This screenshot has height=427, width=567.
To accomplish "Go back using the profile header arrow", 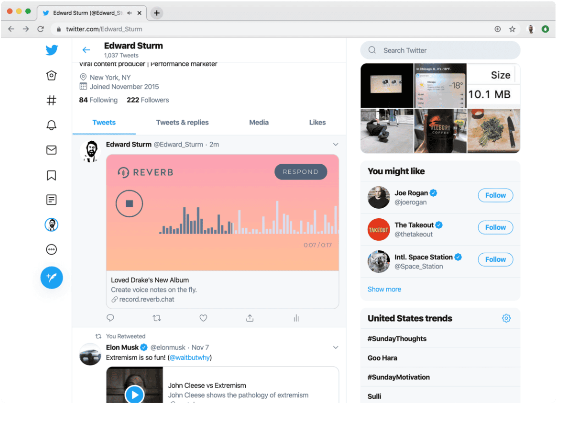I will pyautogui.click(x=86, y=50).
